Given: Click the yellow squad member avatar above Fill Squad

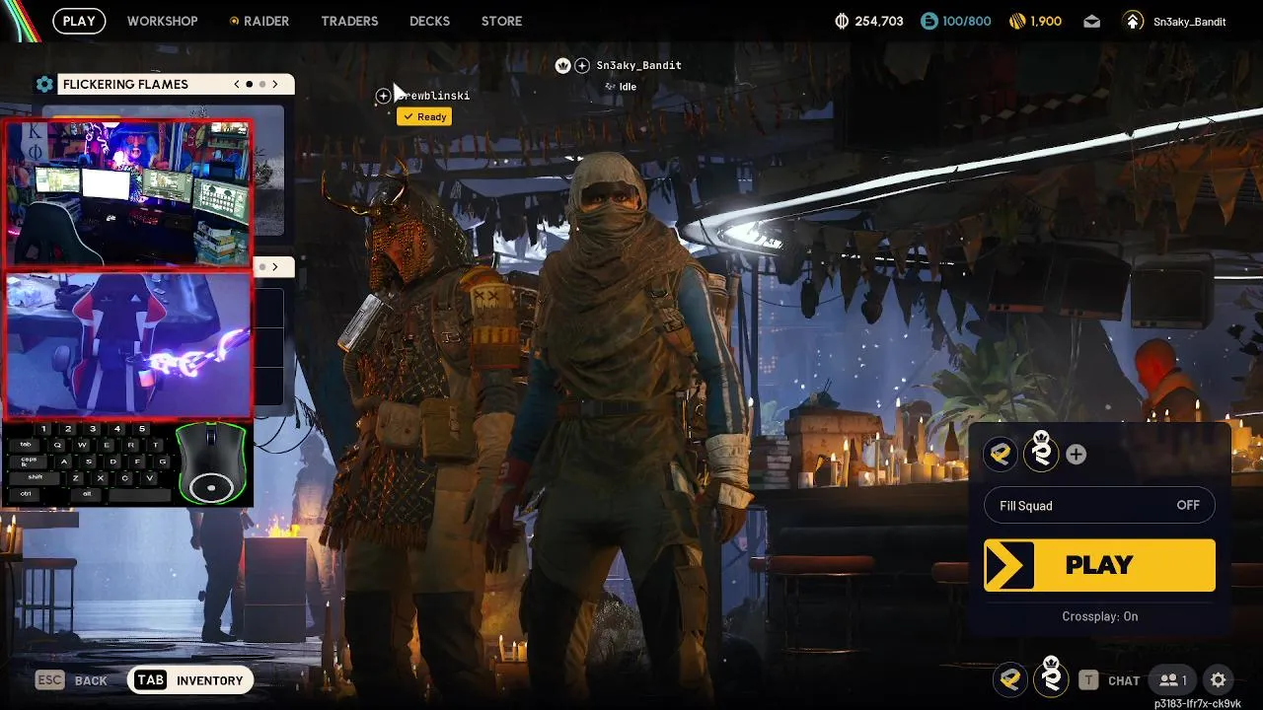Looking at the screenshot, I should coord(1001,454).
